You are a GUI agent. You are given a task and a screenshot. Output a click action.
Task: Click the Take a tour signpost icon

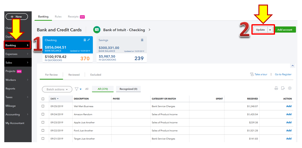pos(252,74)
